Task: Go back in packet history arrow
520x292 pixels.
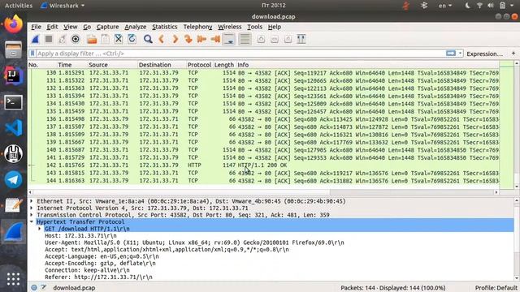Action: pos(162,39)
